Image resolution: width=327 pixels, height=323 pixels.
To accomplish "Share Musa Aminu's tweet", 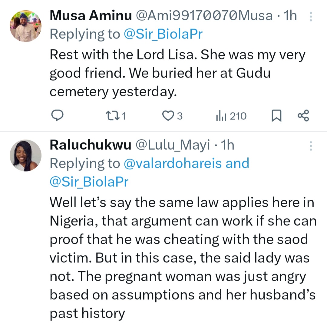I will (303, 116).
